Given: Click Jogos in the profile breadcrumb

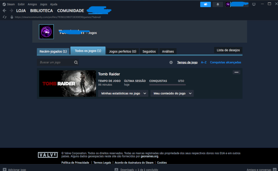Looking at the screenshot, I should pyautogui.click(x=92, y=33).
